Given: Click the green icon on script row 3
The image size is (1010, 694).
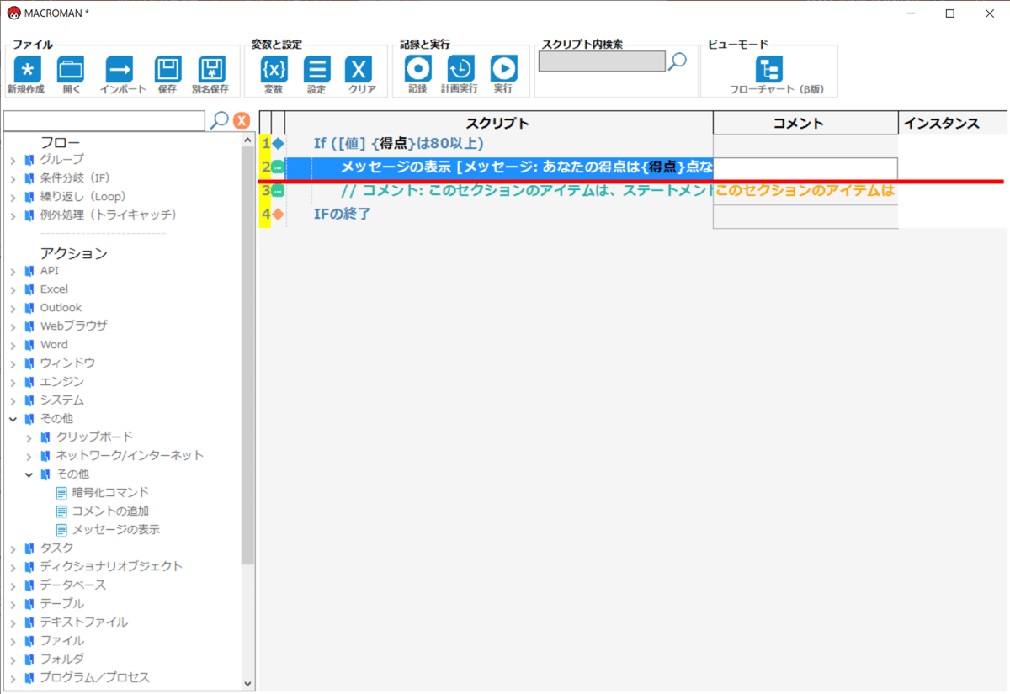Looking at the screenshot, I should pos(278,191).
